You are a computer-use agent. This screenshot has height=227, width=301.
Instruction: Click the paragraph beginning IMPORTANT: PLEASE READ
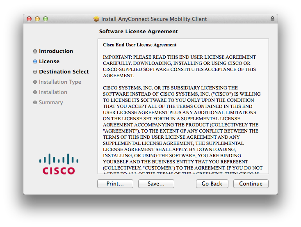click(x=179, y=66)
